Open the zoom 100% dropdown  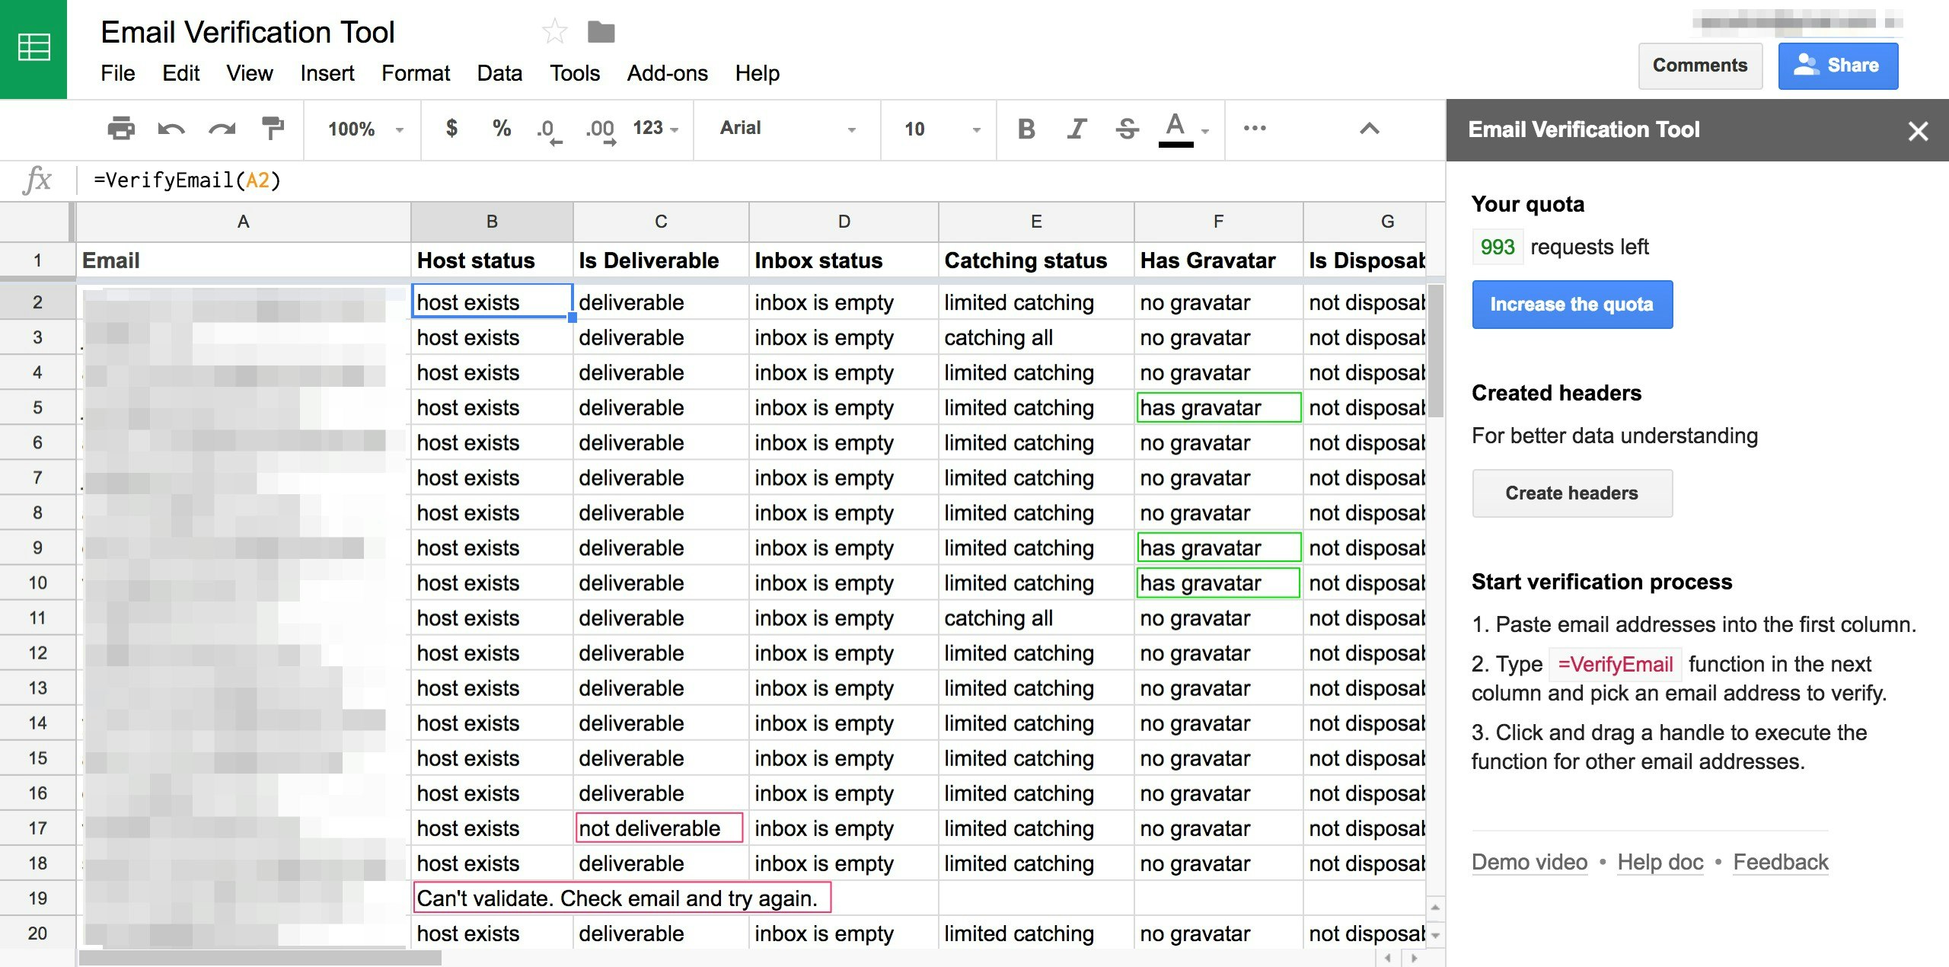365,129
